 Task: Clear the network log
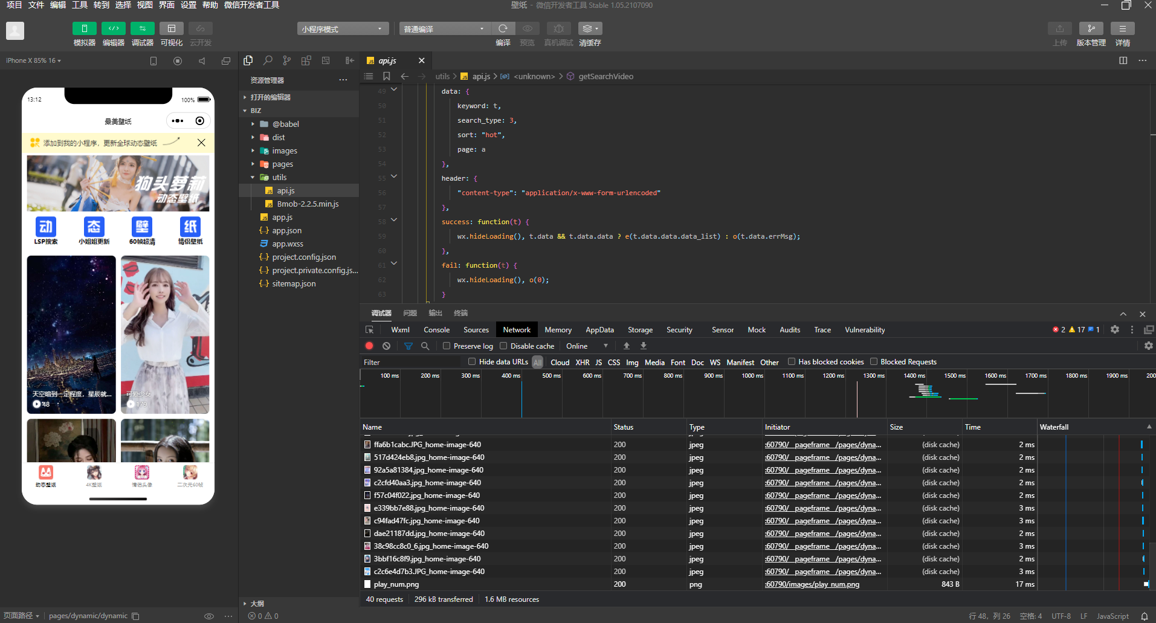click(x=386, y=346)
